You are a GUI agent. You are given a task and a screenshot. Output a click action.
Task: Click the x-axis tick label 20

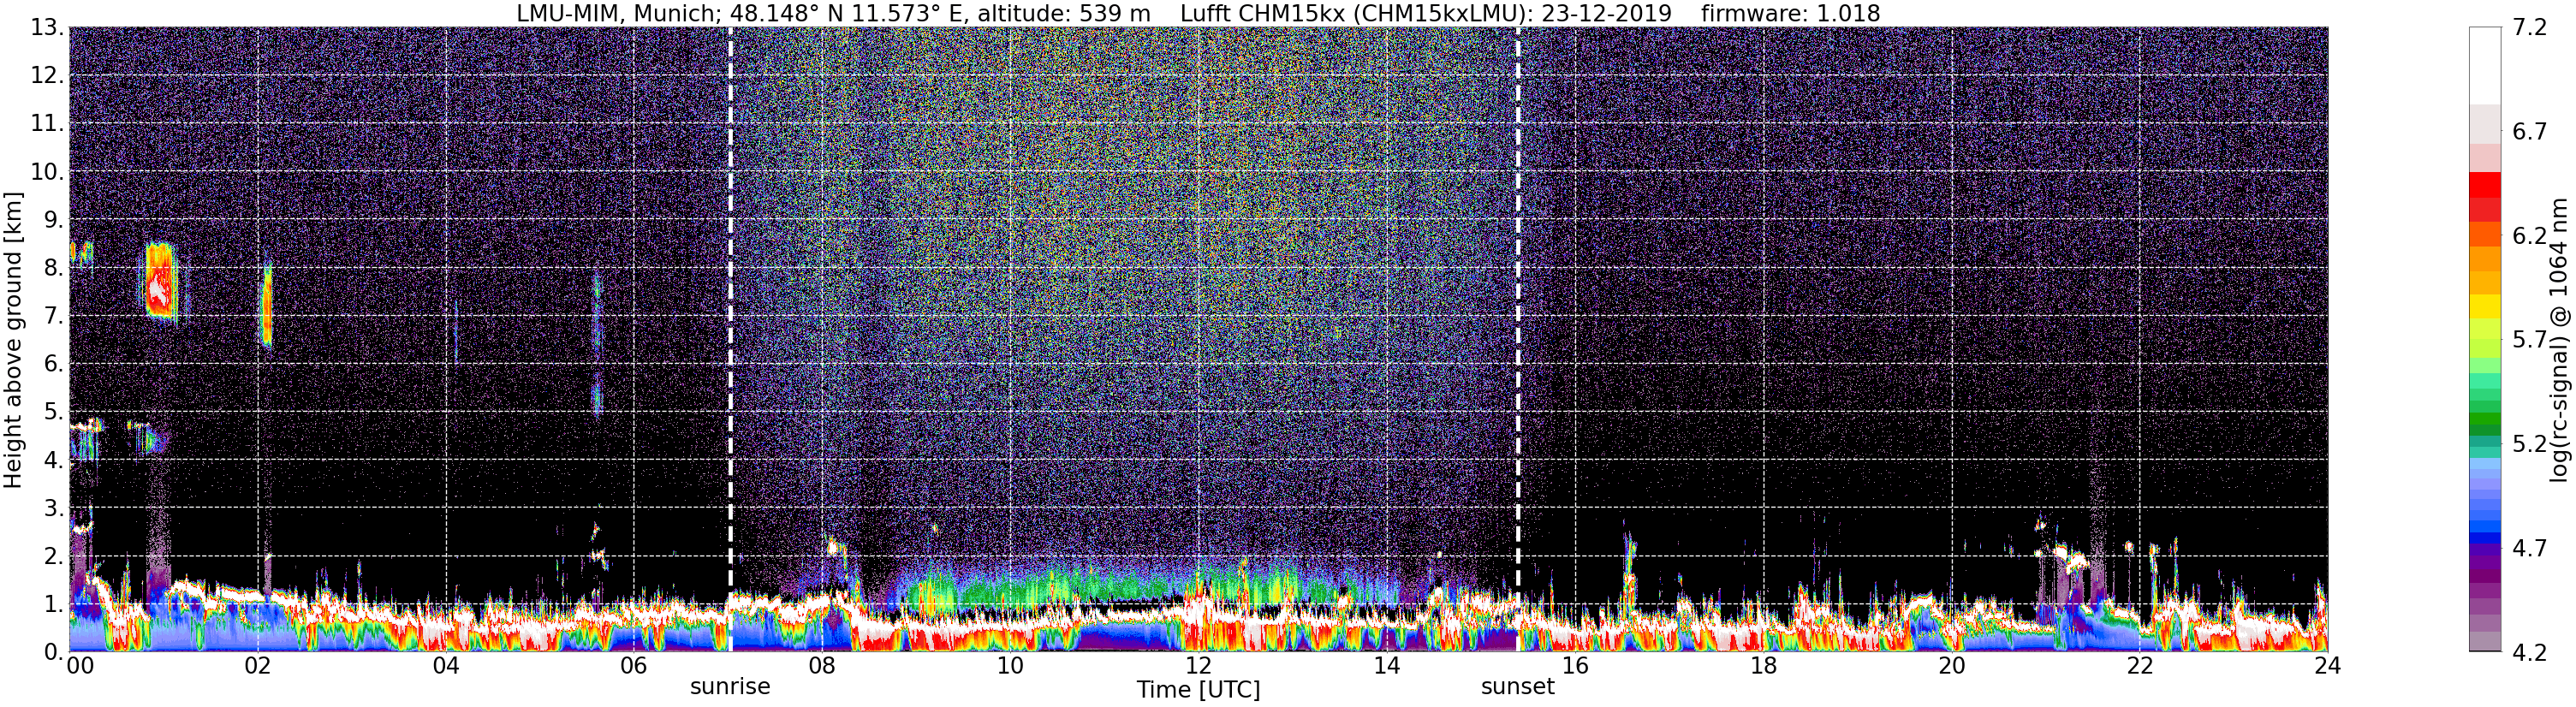[1951, 666]
